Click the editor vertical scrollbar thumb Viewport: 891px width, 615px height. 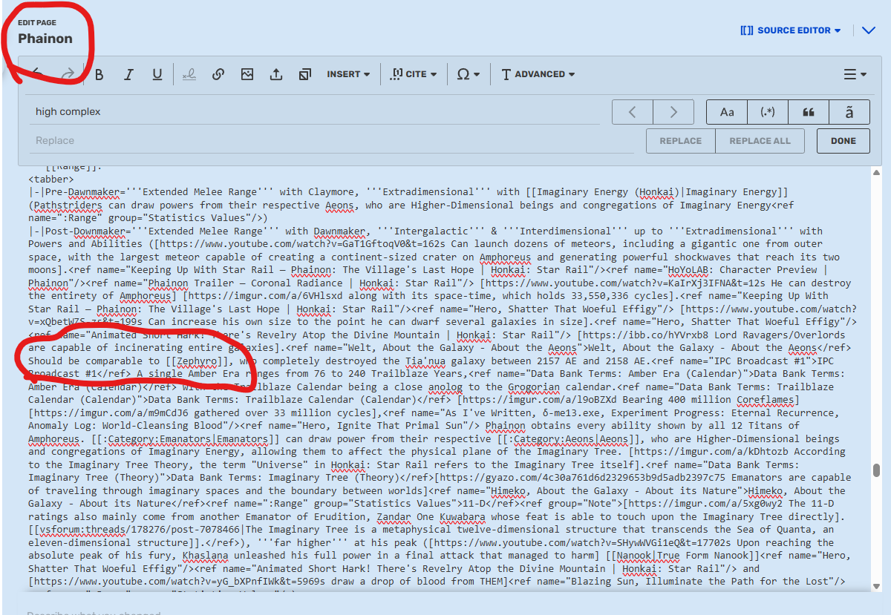click(876, 470)
